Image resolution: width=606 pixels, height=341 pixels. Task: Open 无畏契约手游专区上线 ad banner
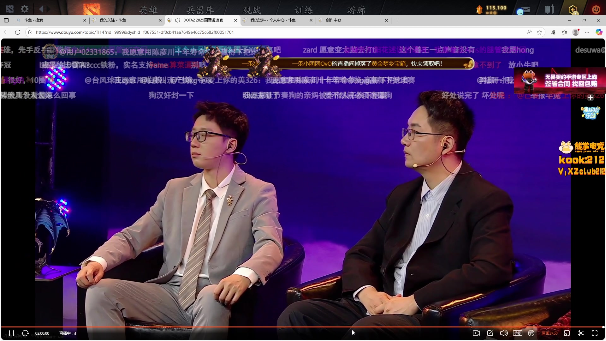click(x=560, y=80)
